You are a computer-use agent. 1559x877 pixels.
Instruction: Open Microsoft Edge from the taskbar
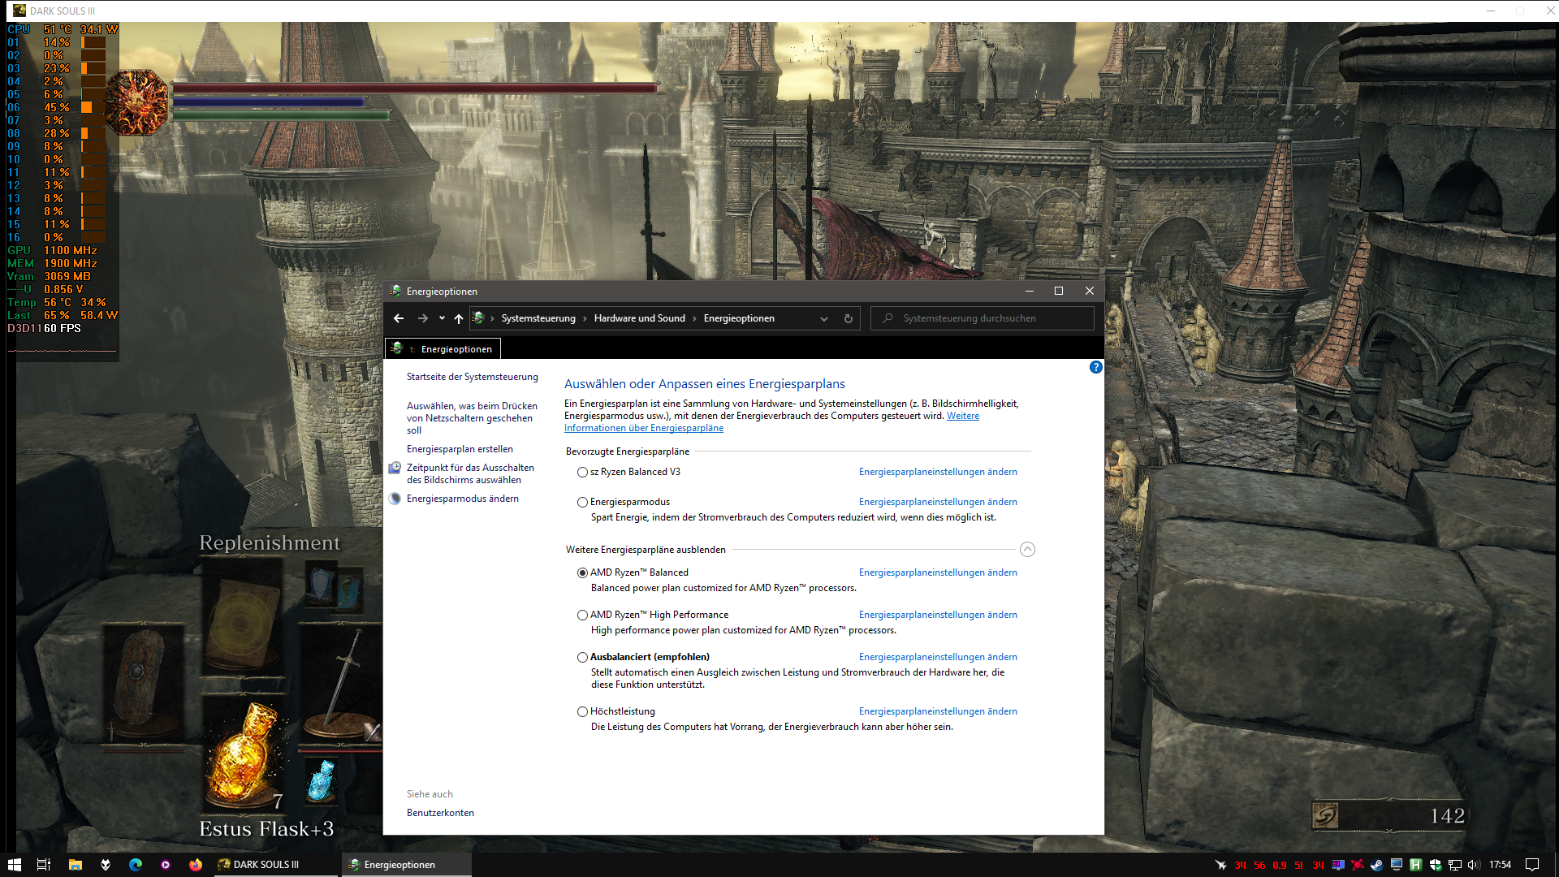(x=136, y=865)
